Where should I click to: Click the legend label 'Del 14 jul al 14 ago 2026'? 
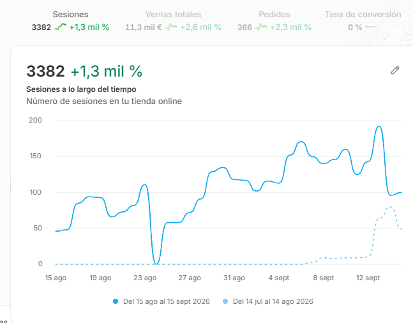(273, 301)
